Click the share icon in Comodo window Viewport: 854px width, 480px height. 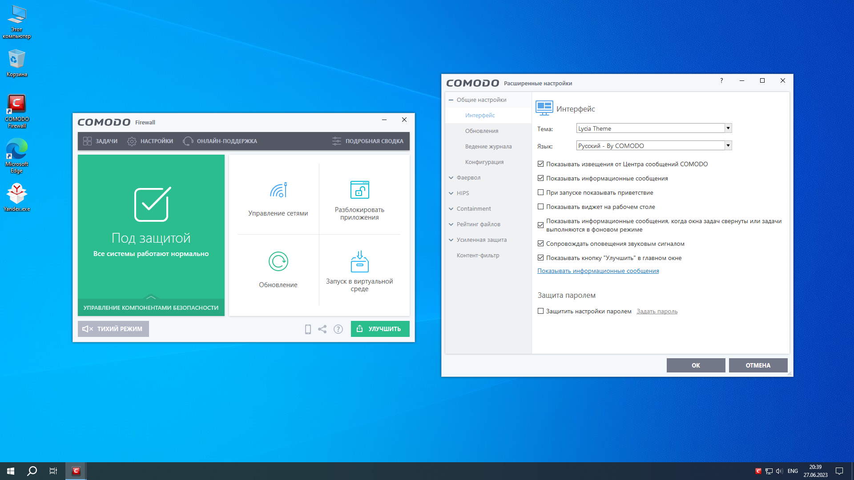pyautogui.click(x=322, y=329)
